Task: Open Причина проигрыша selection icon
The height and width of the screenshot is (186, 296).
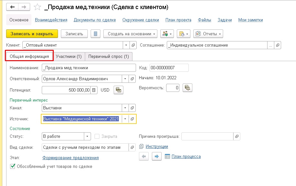Action: [237, 137]
